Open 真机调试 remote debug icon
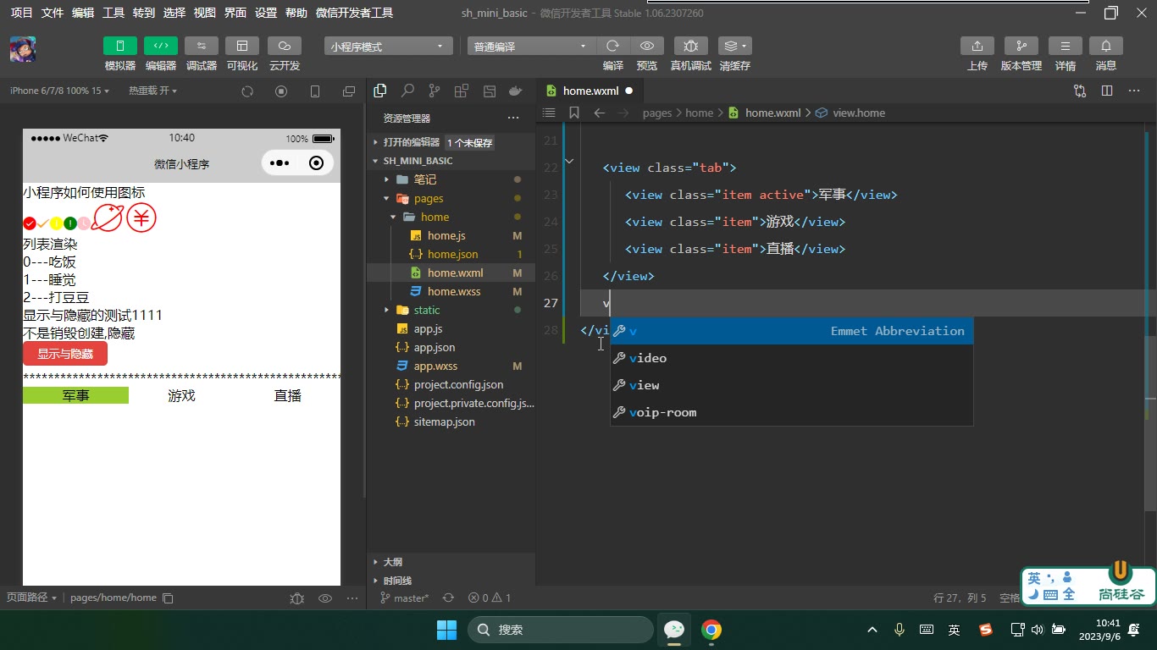Viewport: 1157px width, 650px height. point(691,46)
